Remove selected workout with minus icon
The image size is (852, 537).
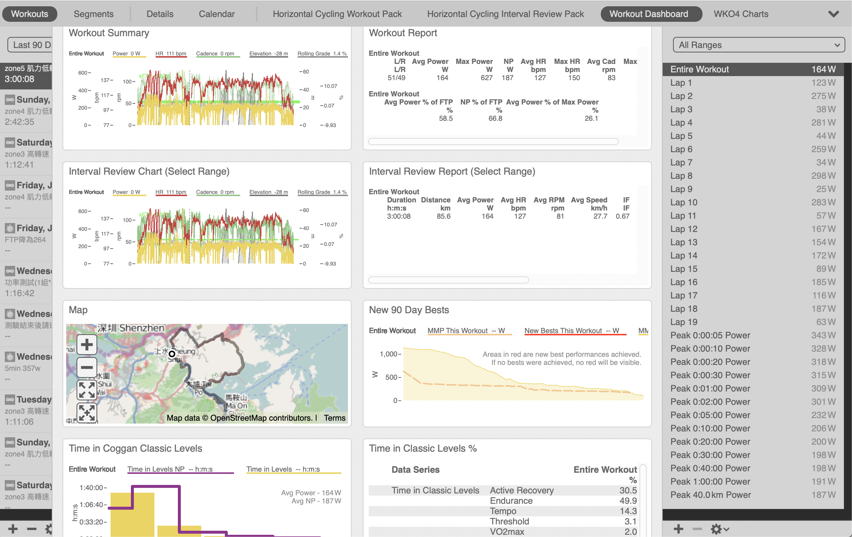tap(32, 529)
